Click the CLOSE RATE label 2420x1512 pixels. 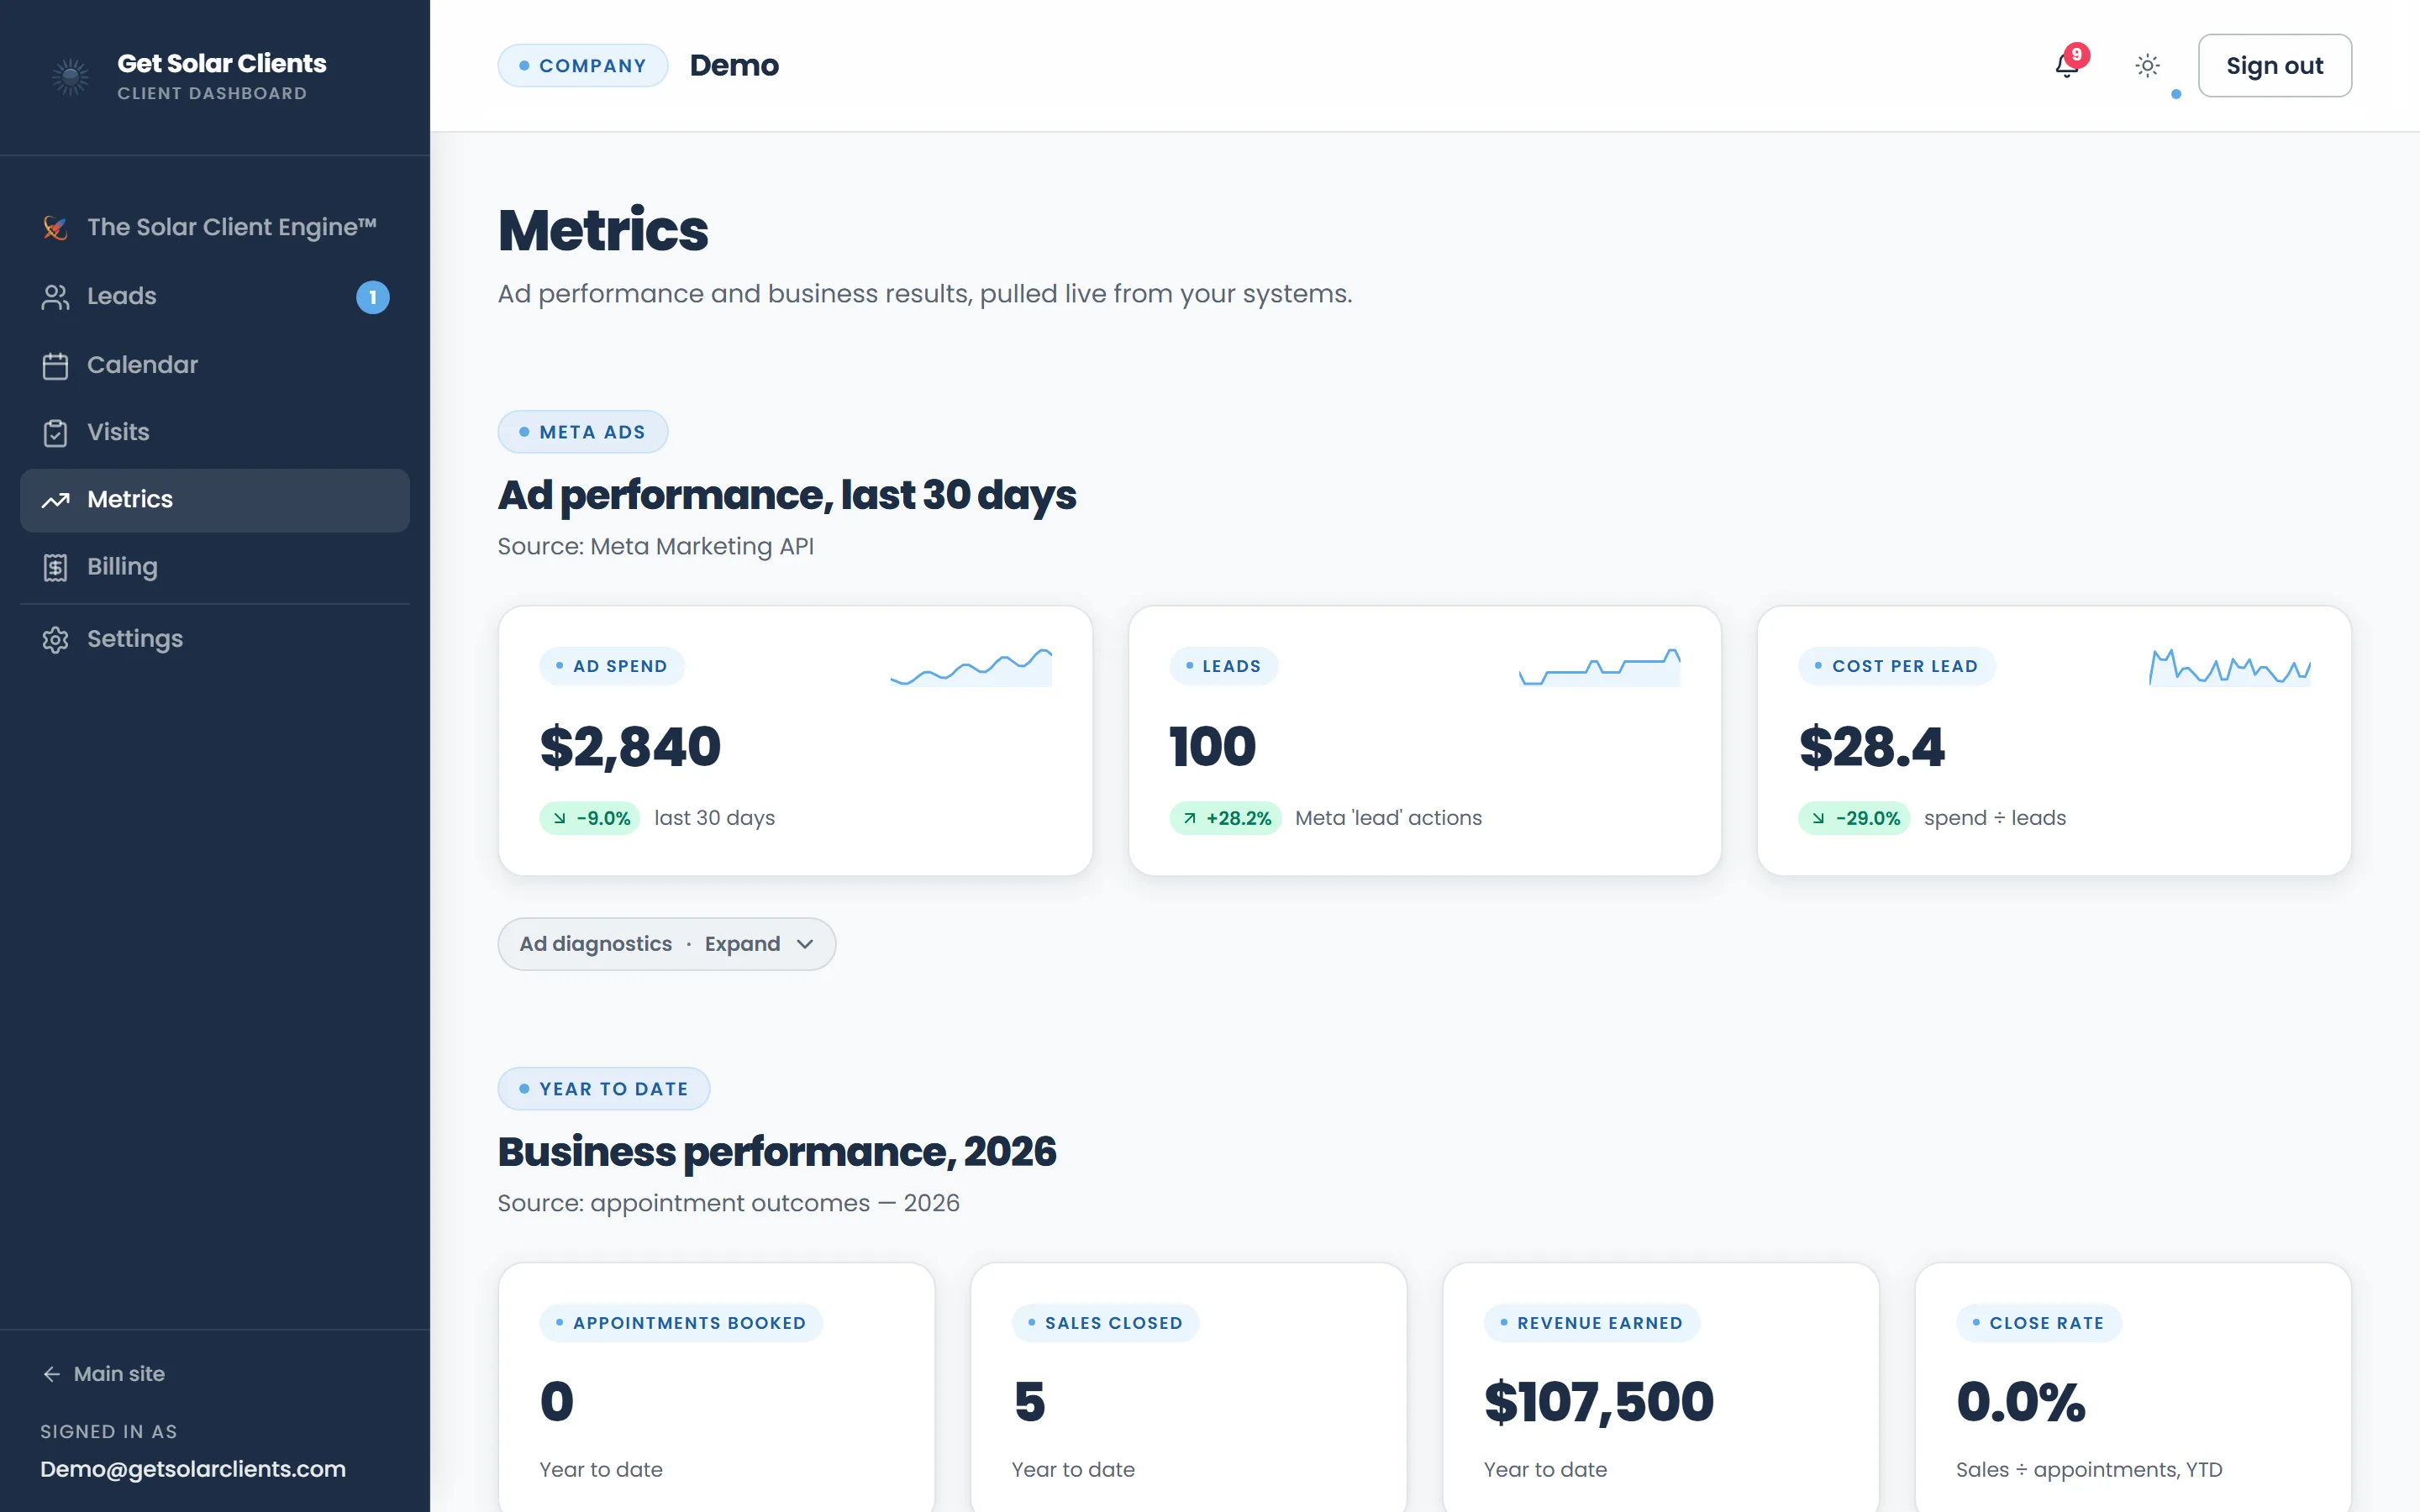pos(2038,1323)
